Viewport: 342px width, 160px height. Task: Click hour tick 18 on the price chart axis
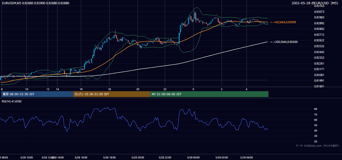[x=109, y=89]
